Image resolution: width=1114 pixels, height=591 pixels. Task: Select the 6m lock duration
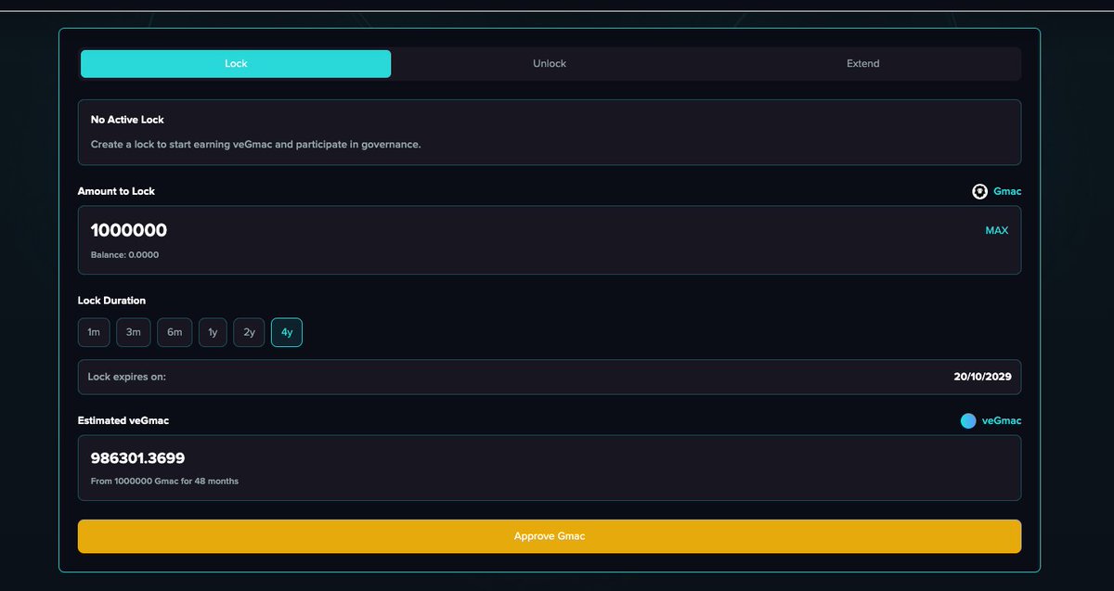click(x=175, y=332)
